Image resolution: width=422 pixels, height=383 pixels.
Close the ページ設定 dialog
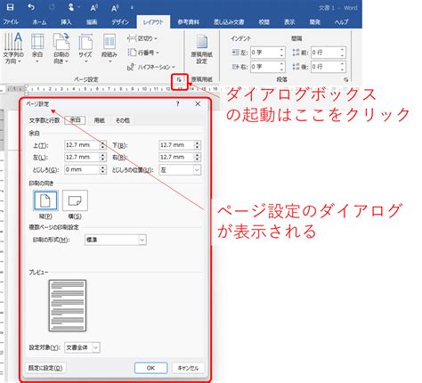tap(198, 103)
